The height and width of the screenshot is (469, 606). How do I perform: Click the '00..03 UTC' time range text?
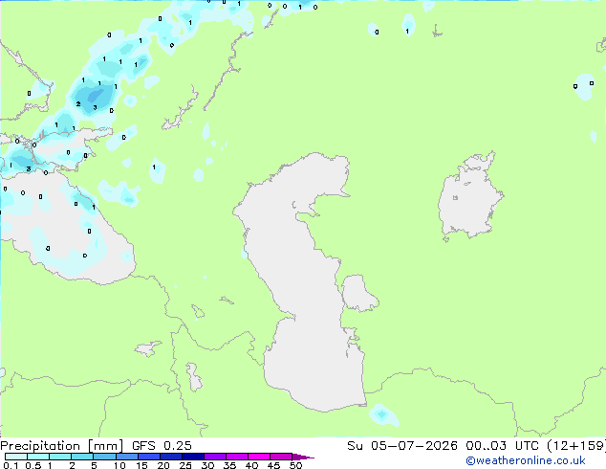point(502,446)
